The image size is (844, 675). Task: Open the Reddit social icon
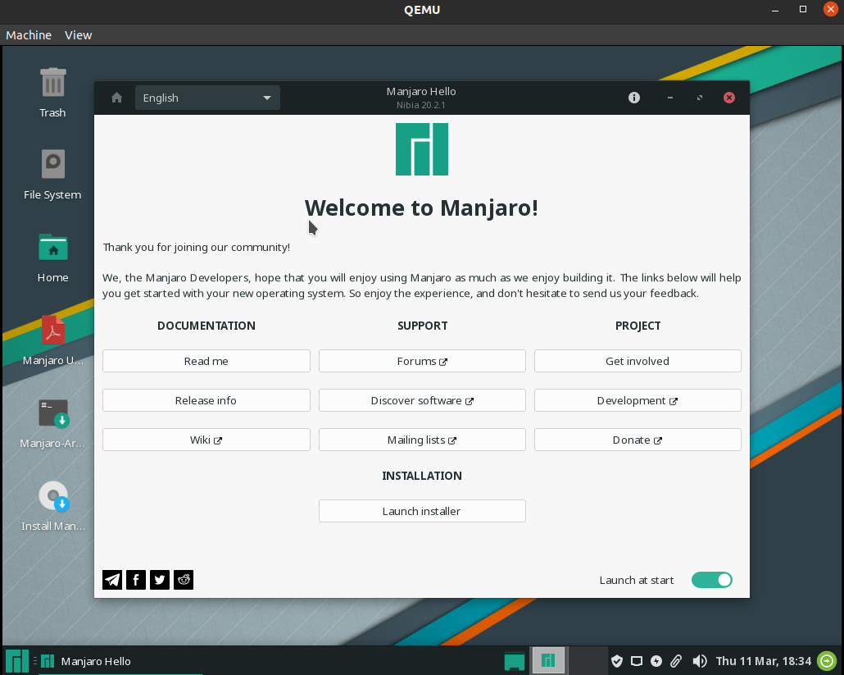(x=183, y=580)
